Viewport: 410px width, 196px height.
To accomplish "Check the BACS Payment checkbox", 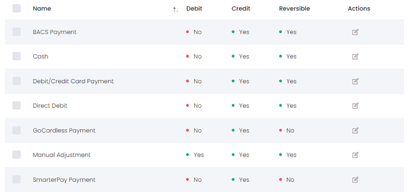I will 17,32.
